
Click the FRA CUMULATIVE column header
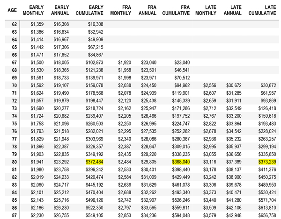click(x=176, y=10)
